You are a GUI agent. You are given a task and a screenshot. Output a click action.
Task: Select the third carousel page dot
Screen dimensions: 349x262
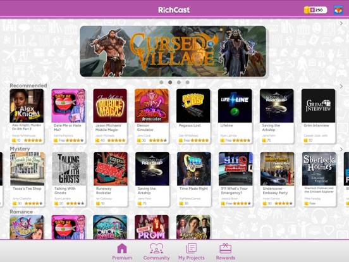[x=179, y=82]
